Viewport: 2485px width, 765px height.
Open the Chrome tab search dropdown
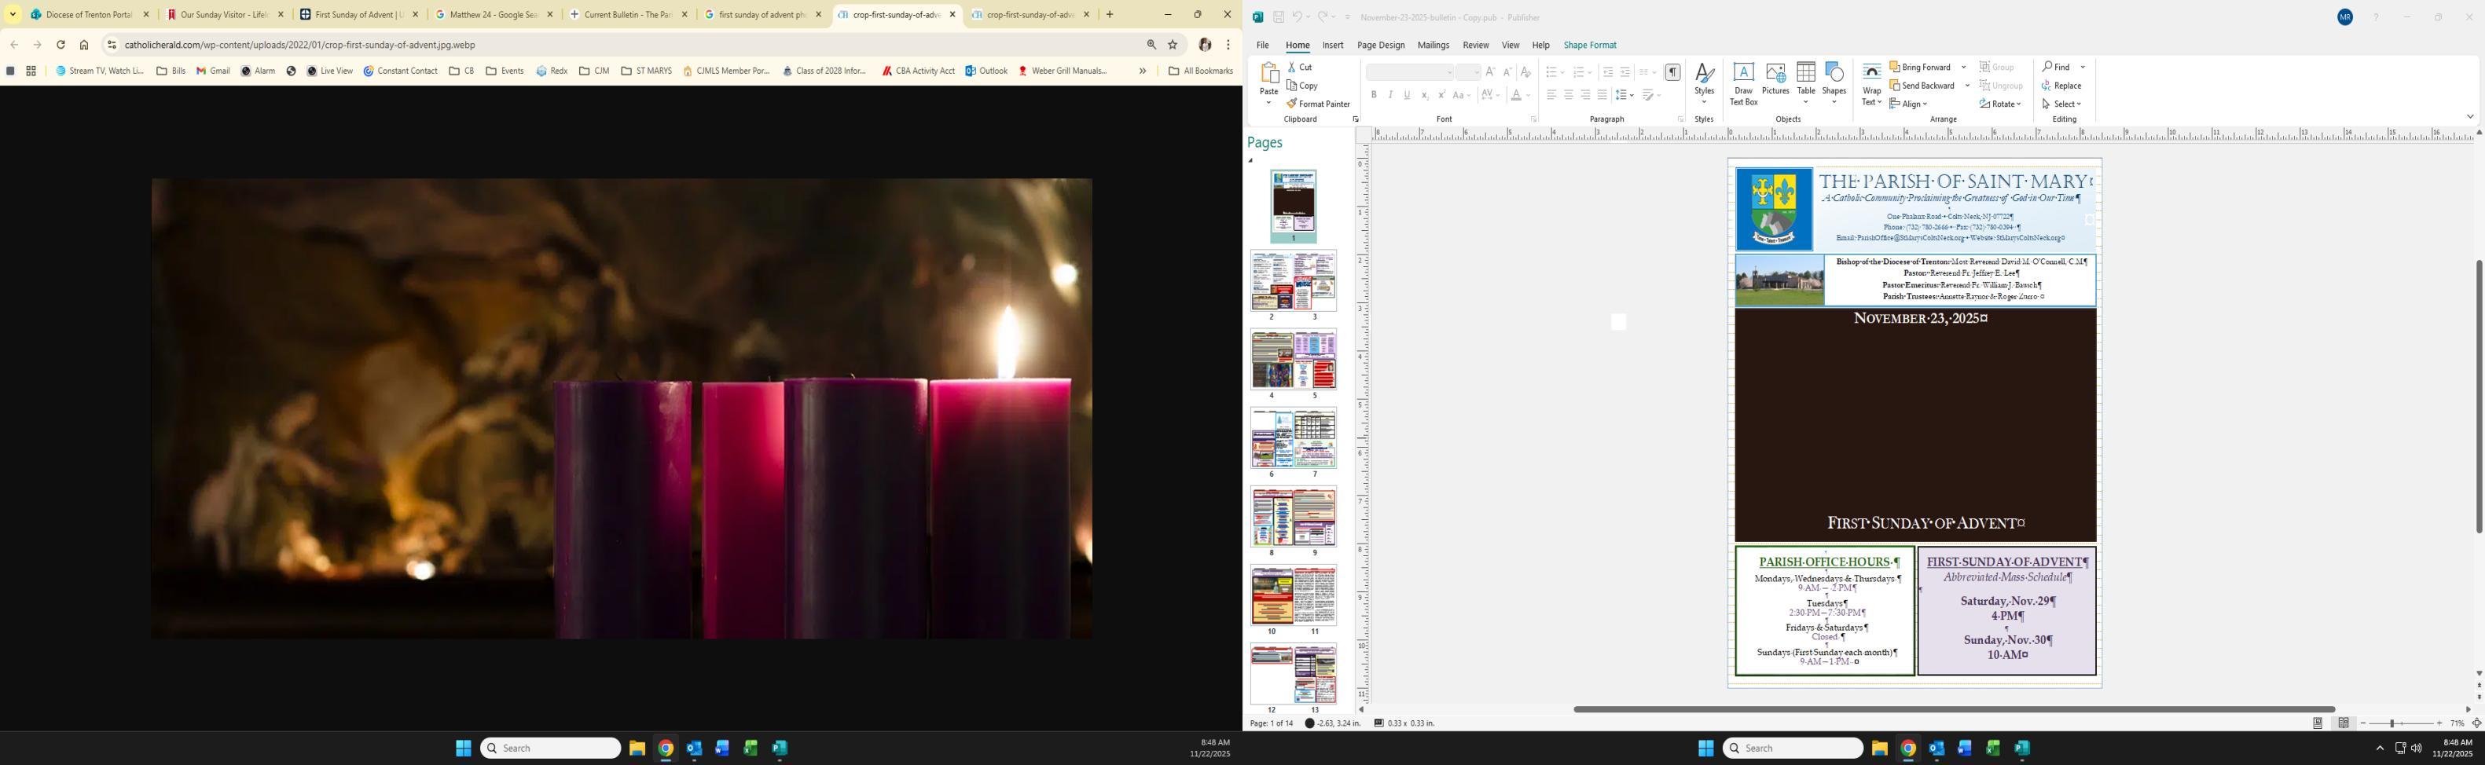(13, 14)
